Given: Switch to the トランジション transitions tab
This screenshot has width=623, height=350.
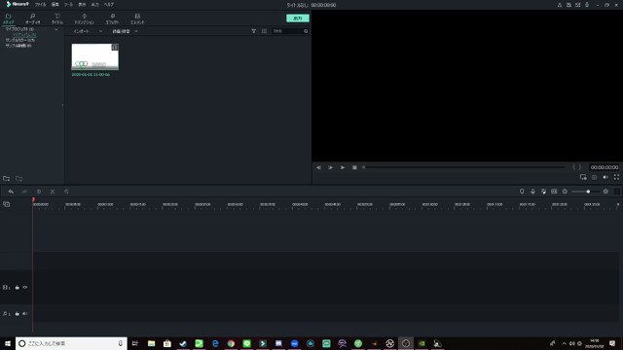Looking at the screenshot, I should 85,18.
